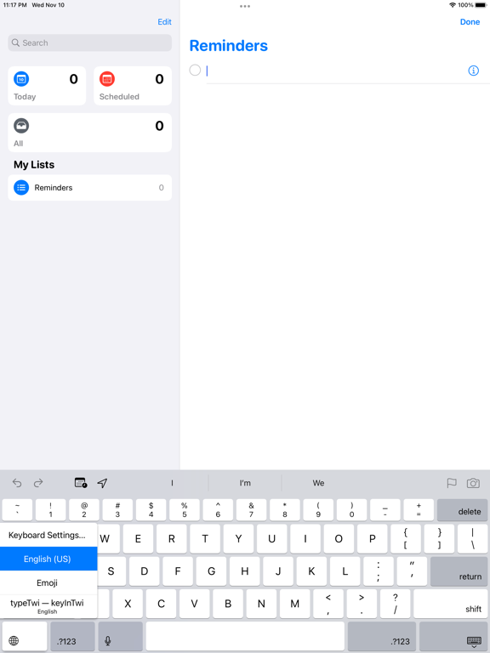Tap the space bar
This screenshot has width=490, height=653.
click(x=245, y=636)
